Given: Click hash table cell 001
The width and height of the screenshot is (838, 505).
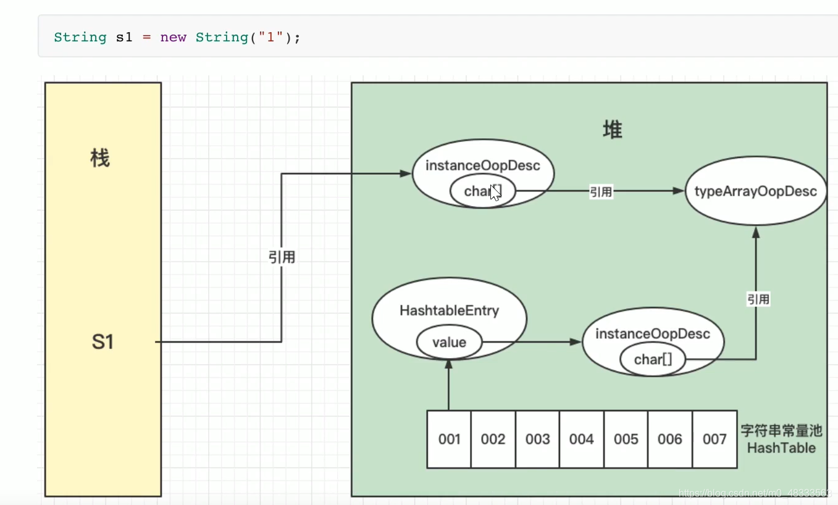Looking at the screenshot, I should 449,439.
